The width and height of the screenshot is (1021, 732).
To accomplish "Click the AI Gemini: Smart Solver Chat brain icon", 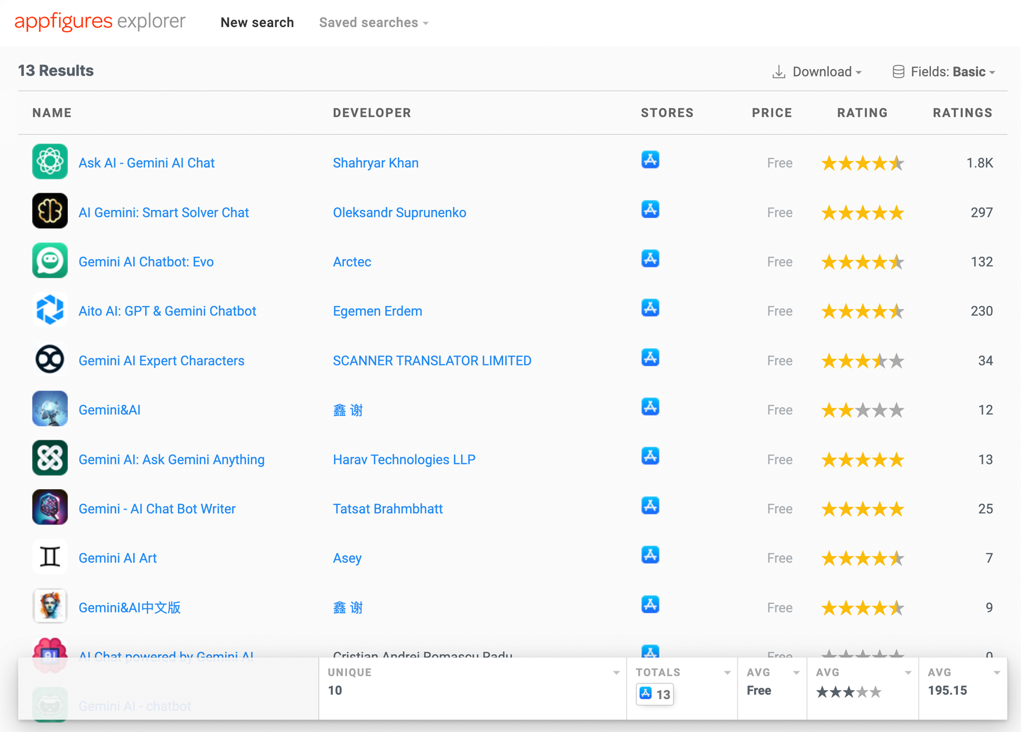I will click(50, 211).
